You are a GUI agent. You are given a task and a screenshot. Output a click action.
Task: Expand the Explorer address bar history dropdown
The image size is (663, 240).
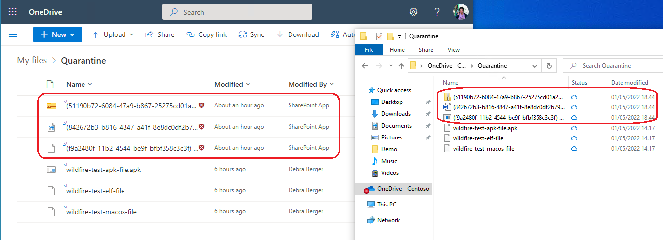(x=535, y=66)
